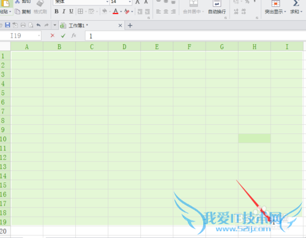Click the cell borders icon
Screen dimensions: 306x238
coord(80,12)
